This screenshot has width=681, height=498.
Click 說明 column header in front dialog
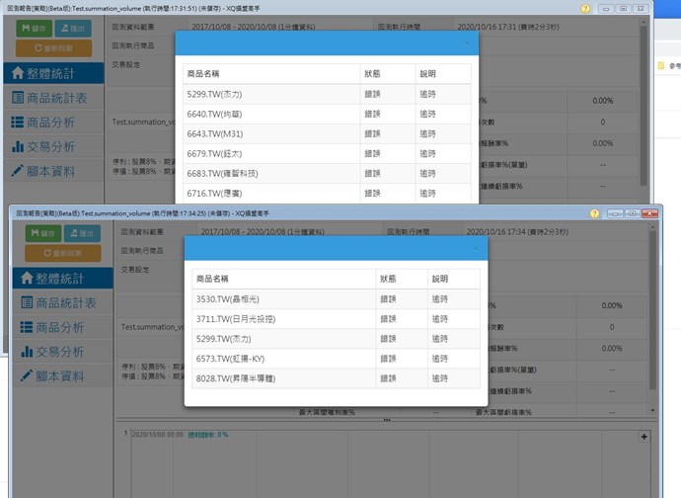454,279
